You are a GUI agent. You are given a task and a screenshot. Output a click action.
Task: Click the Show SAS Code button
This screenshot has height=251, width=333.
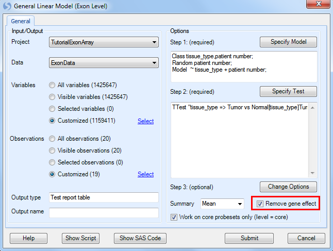[x=140, y=238]
